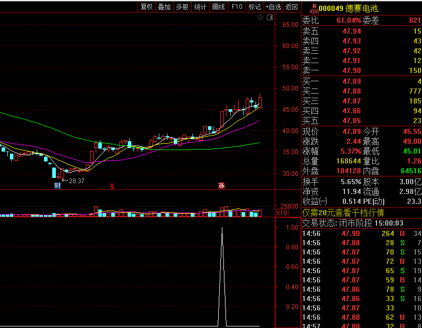Select 卖五 price 47.94

point(352,31)
